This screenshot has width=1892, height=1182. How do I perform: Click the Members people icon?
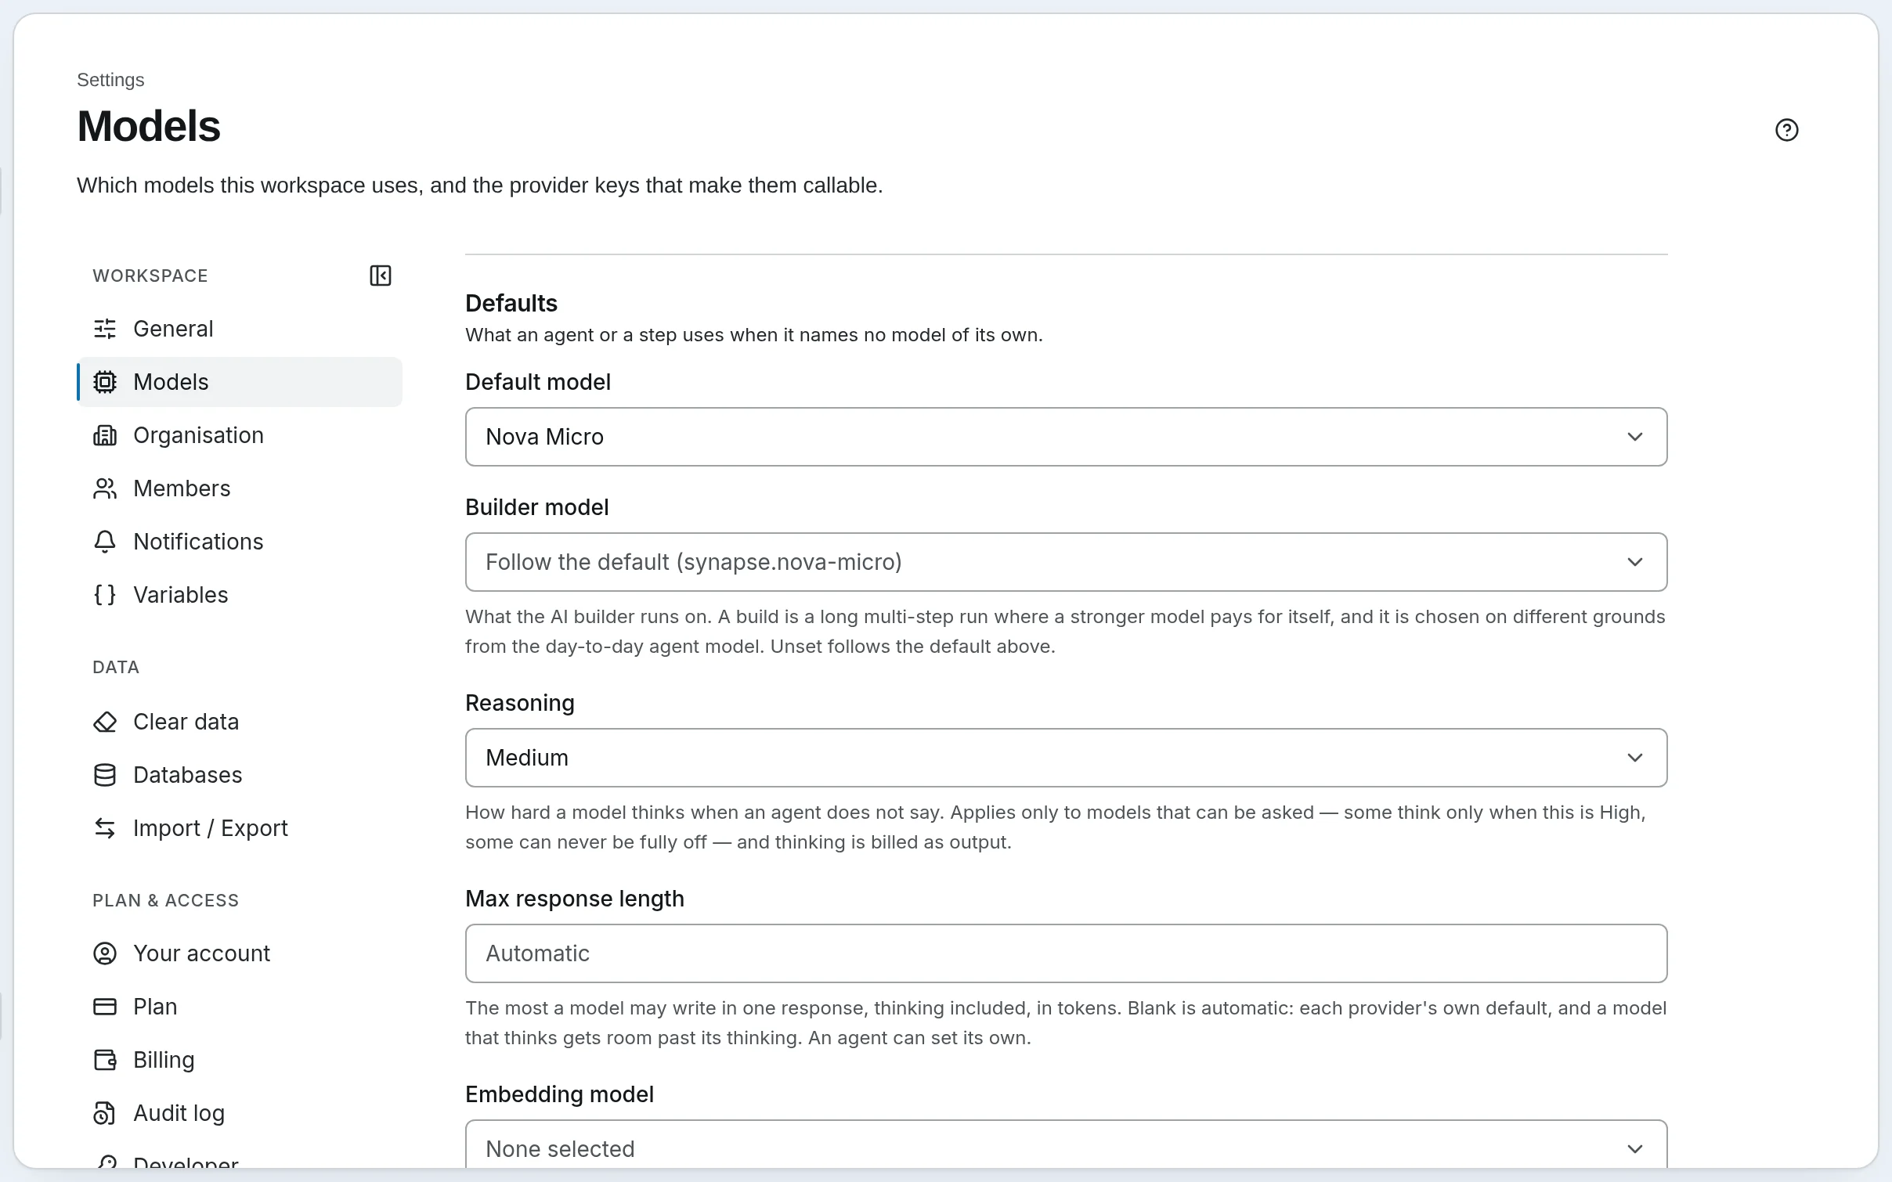105,488
